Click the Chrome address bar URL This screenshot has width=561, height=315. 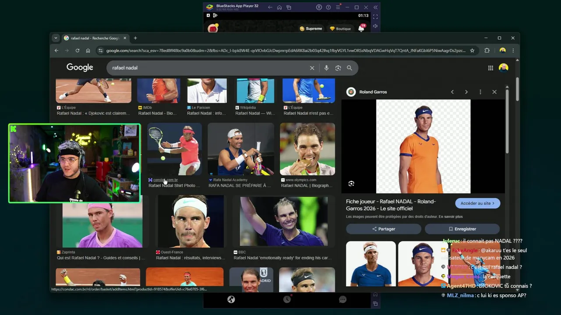[286, 50]
